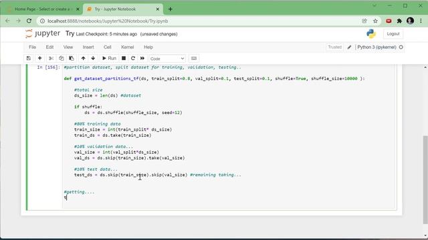Click the ds.shuffle(shuffle_size, seed=12) line
Image resolution: width=428 pixels, height=240 pixels.
tap(133, 113)
